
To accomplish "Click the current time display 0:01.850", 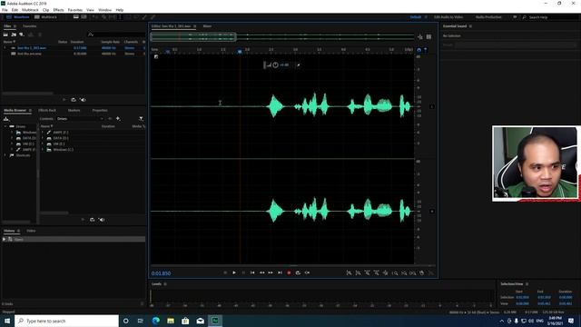I will coord(161,273).
